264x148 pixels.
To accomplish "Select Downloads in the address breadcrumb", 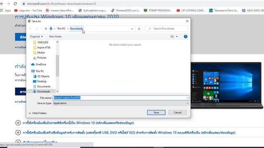I will pyautogui.click(x=76, y=29).
